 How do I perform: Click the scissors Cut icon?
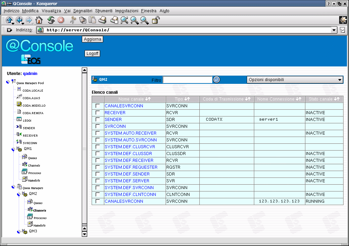[x=73, y=20]
